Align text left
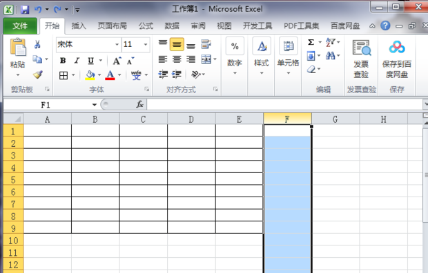Image resolution: width=428 pixels, height=273 pixels. (x=163, y=59)
